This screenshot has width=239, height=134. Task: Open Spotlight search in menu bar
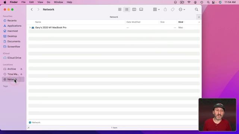[x=208, y=2]
